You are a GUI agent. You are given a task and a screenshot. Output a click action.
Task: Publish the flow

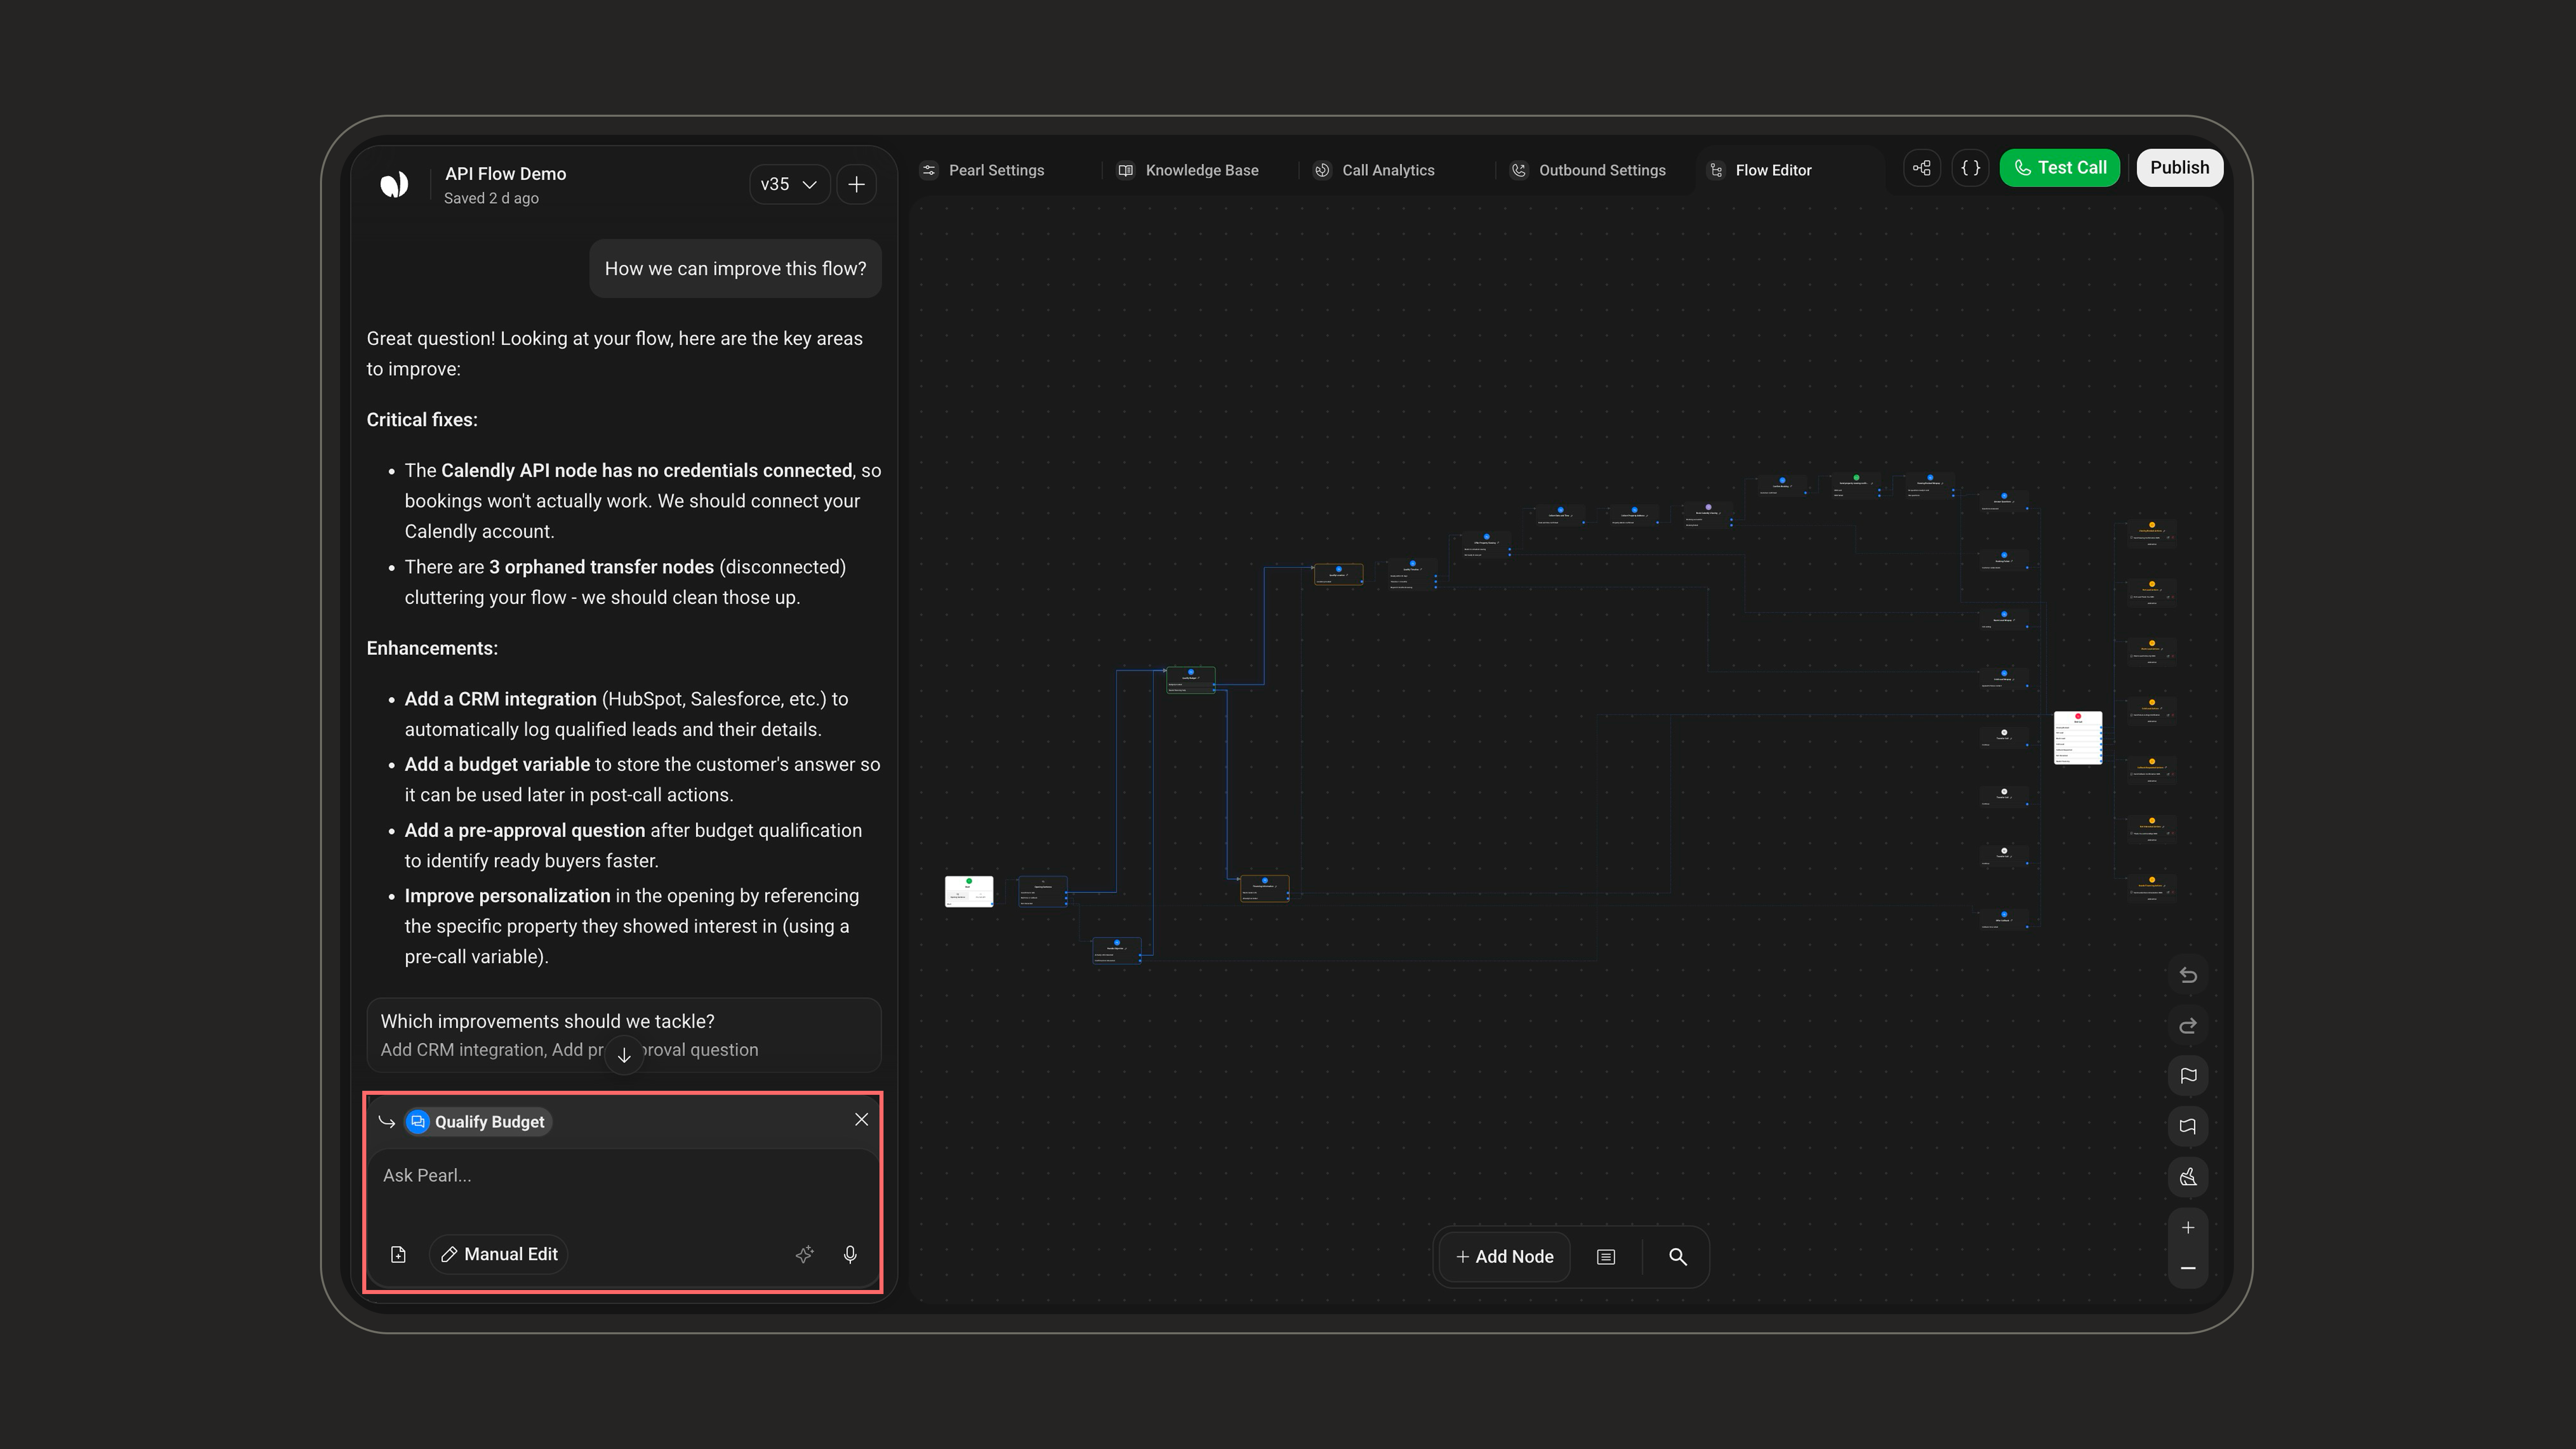pyautogui.click(x=2179, y=168)
